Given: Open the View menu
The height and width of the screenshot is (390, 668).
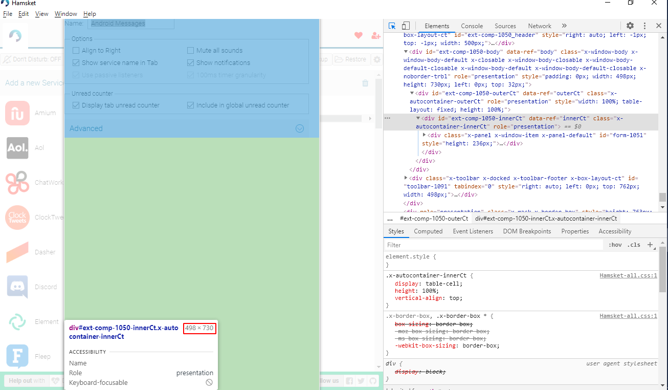Looking at the screenshot, I should pyautogui.click(x=42, y=14).
